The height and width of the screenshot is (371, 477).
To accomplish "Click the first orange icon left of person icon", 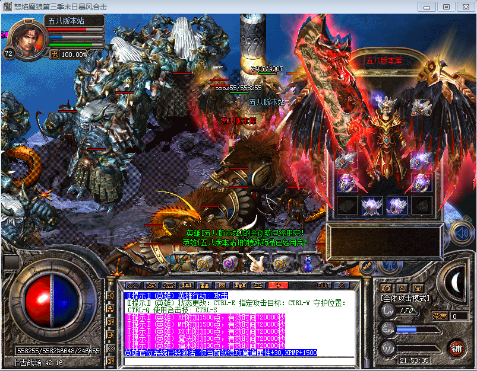I will 386,288.
